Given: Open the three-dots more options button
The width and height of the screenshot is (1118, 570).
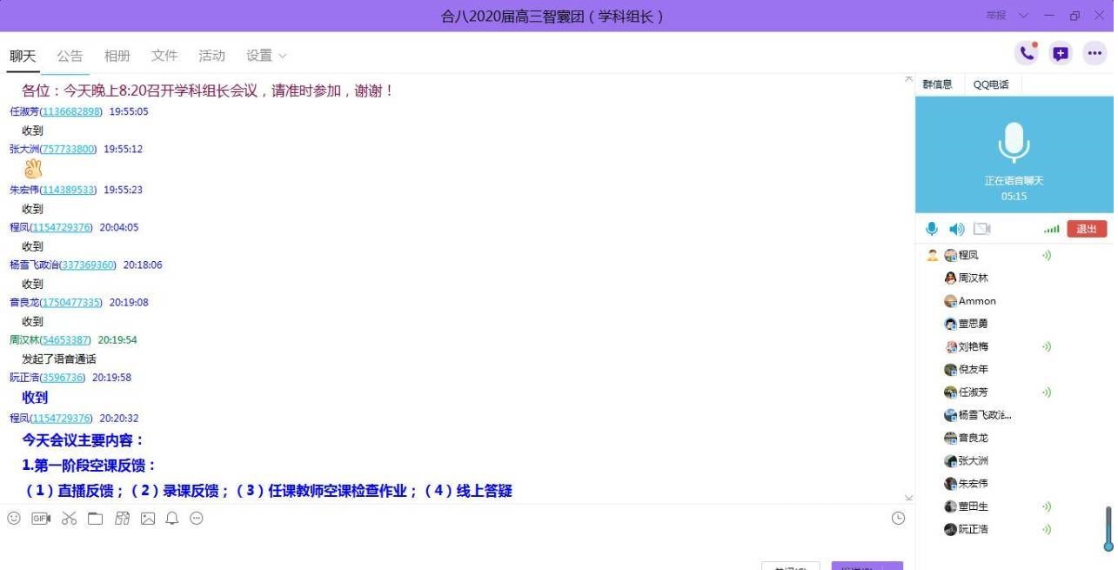Looking at the screenshot, I should [1095, 53].
